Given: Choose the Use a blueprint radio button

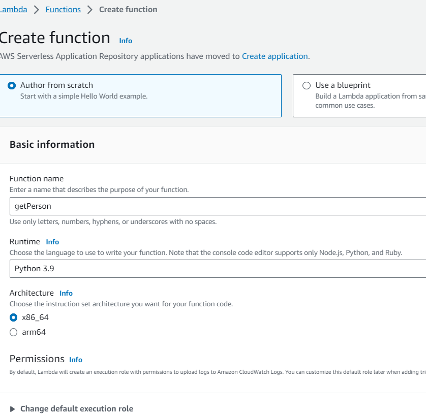Looking at the screenshot, I should tap(307, 86).
